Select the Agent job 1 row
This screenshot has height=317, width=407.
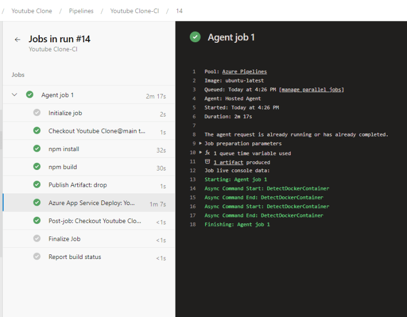(x=89, y=95)
